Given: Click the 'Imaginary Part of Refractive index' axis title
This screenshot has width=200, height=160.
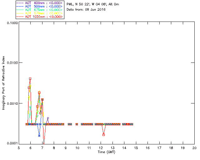Looking at the screenshot, I should point(3,83).
